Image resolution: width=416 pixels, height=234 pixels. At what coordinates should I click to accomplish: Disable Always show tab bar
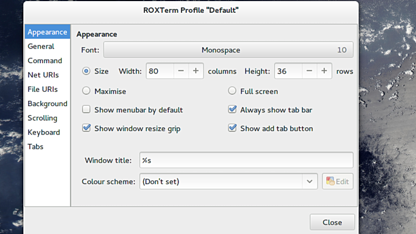pos(232,110)
